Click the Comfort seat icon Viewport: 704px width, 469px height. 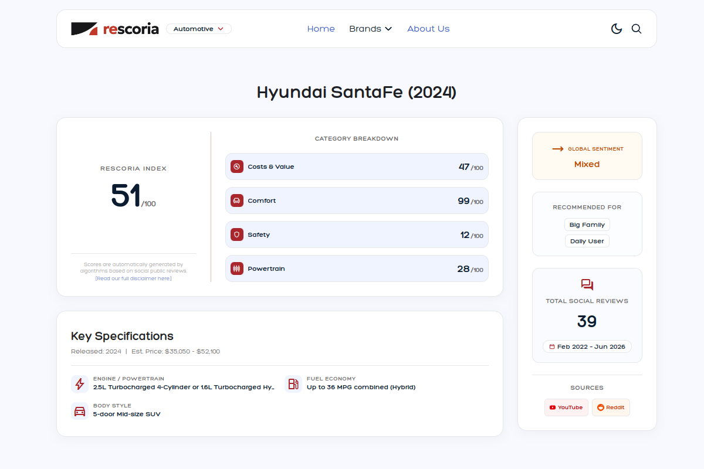[x=237, y=200]
